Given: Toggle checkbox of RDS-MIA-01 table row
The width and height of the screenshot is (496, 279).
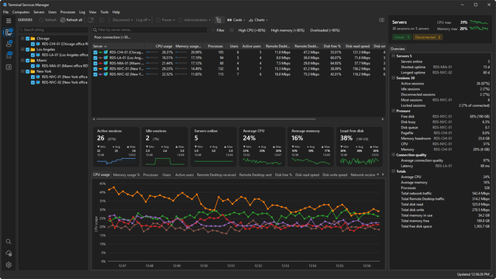Looking at the screenshot, I should [95, 64].
